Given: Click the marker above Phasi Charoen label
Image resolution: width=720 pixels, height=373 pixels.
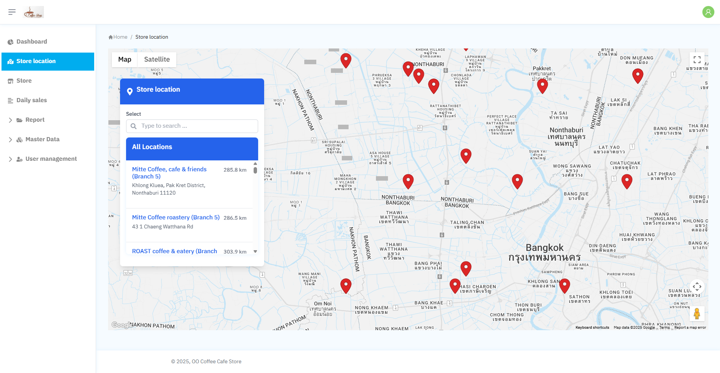Looking at the screenshot, I should click(x=455, y=285).
